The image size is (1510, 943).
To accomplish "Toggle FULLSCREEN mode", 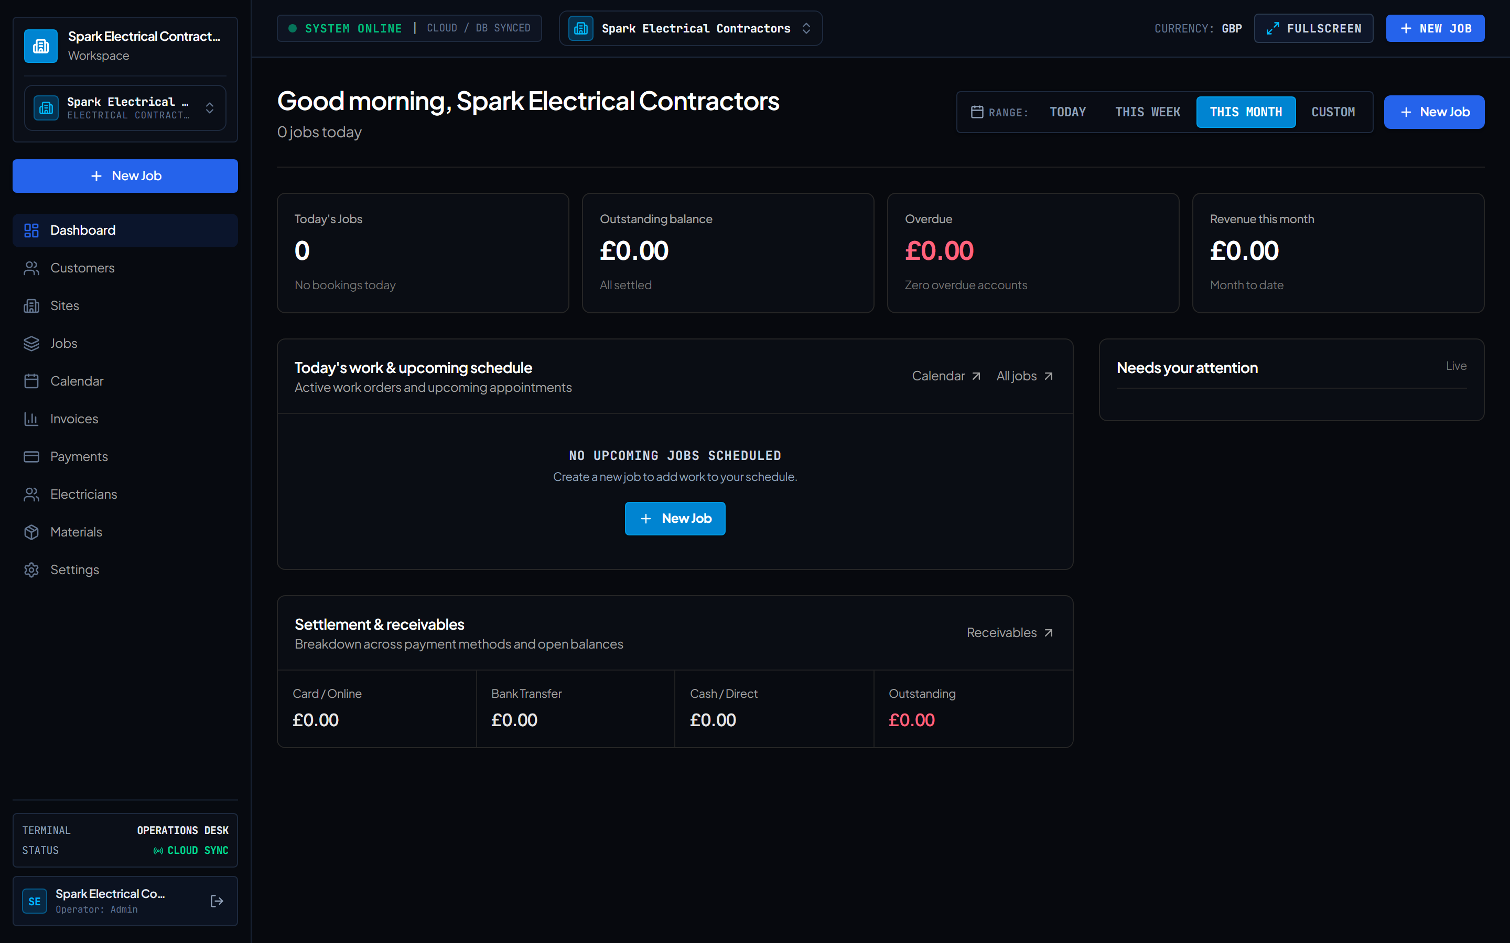I will pyautogui.click(x=1313, y=28).
